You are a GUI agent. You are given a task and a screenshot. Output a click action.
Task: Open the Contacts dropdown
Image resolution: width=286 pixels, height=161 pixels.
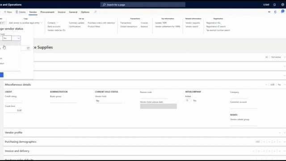click(53, 23)
